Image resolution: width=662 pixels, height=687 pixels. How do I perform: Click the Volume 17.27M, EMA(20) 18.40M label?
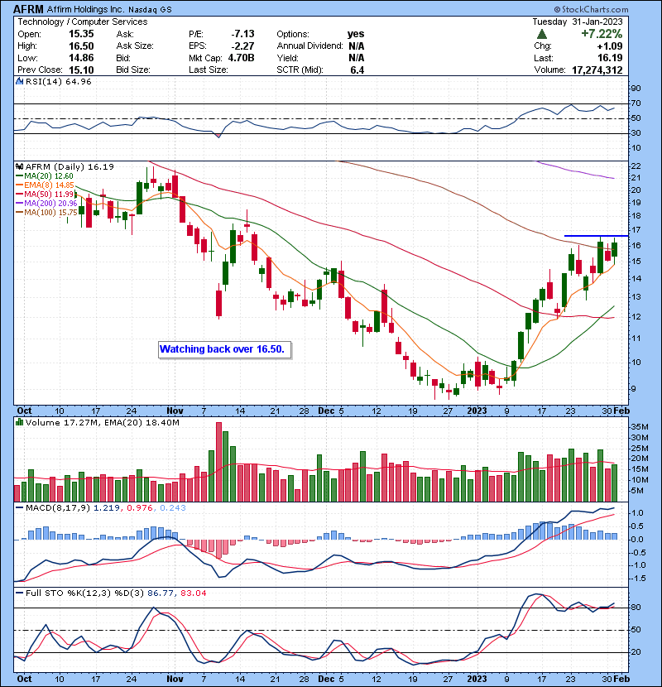(x=102, y=423)
